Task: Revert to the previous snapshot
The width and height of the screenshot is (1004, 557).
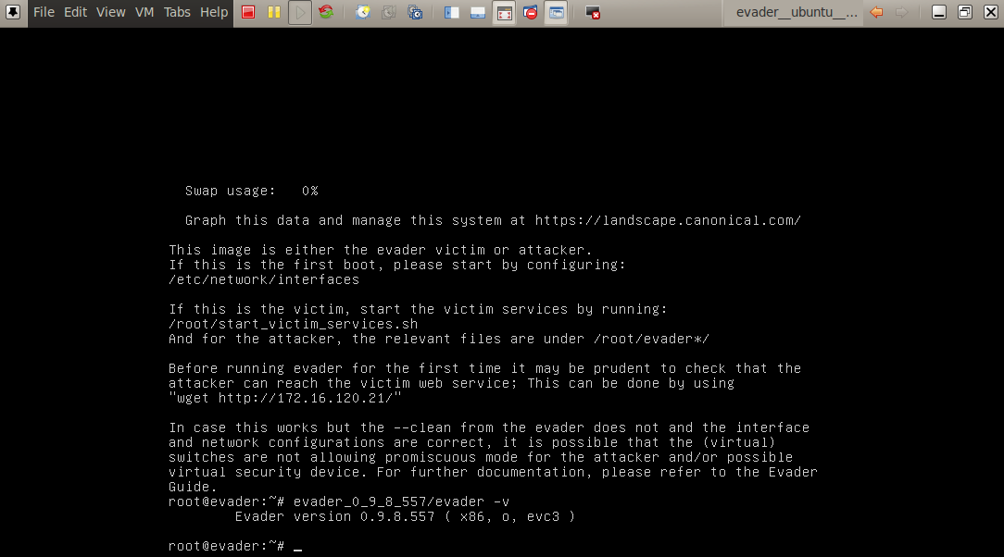Action: click(x=389, y=13)
